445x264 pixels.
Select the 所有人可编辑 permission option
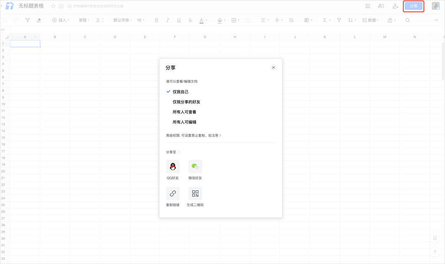click(185, 122)
